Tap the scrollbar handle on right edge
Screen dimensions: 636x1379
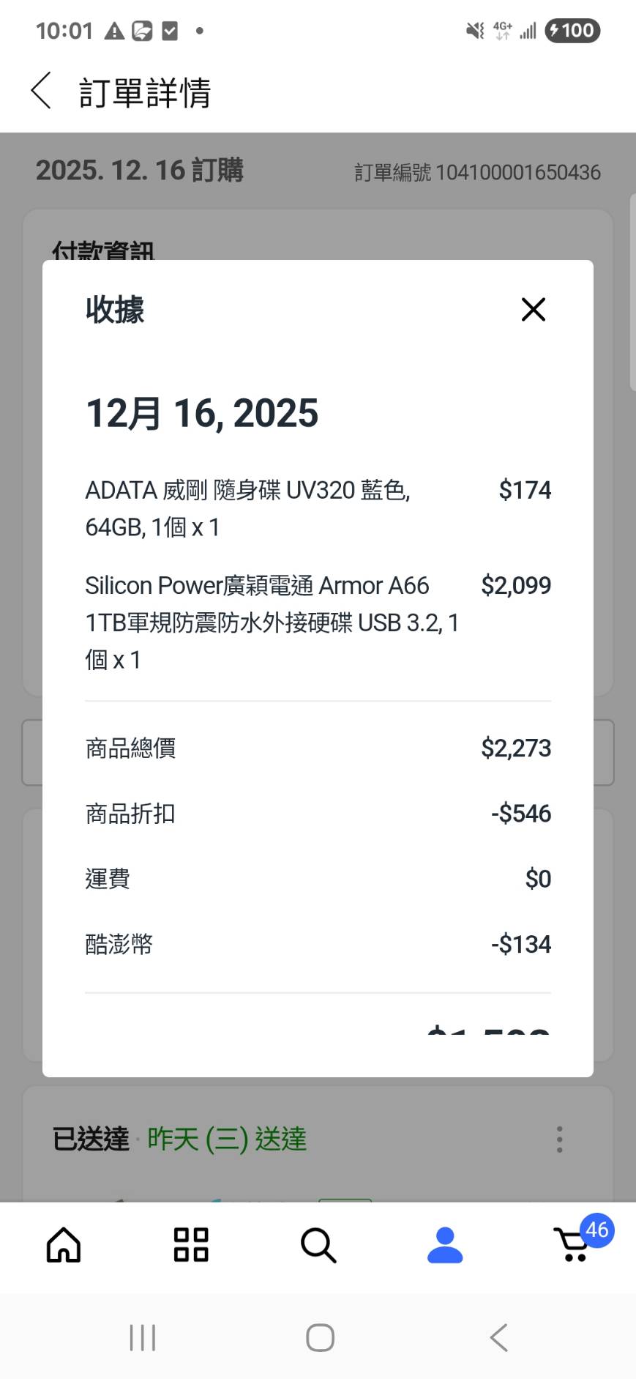point(632,293)
